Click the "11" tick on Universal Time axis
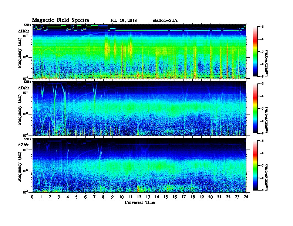The width and height of the screenshot is (293, 226). pyautogui.click(x=130, y=197)
